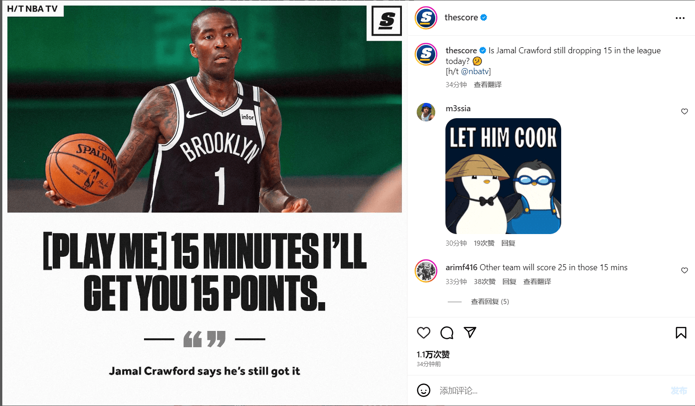Viewport: 695px width, 406px height.
Task: See translation of the thescore caption
Action: [x=488, y=85]
